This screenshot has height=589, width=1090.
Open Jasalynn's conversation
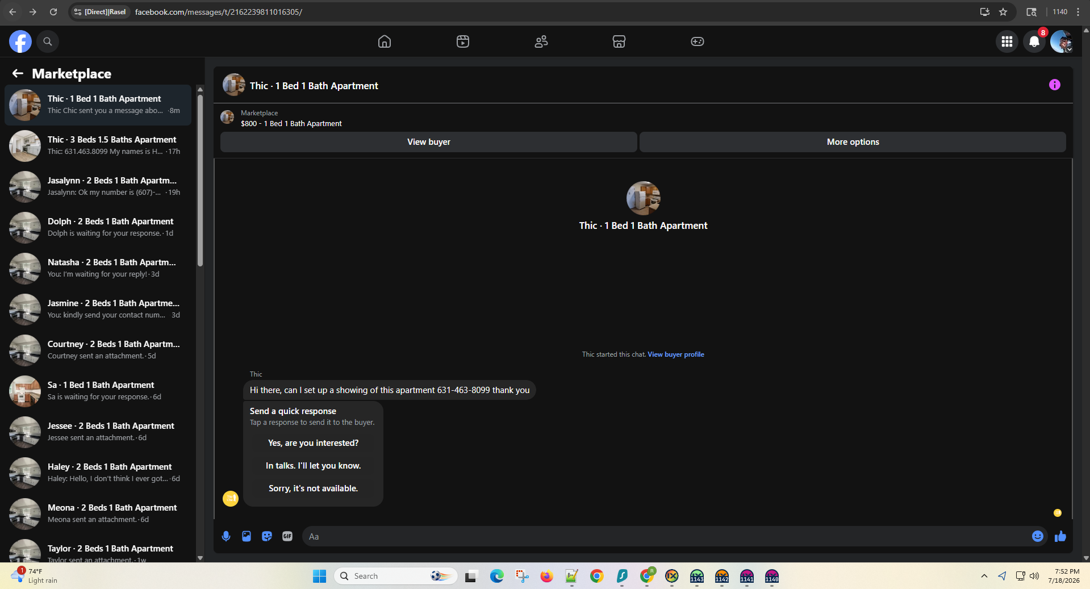(x=98, y=187)
